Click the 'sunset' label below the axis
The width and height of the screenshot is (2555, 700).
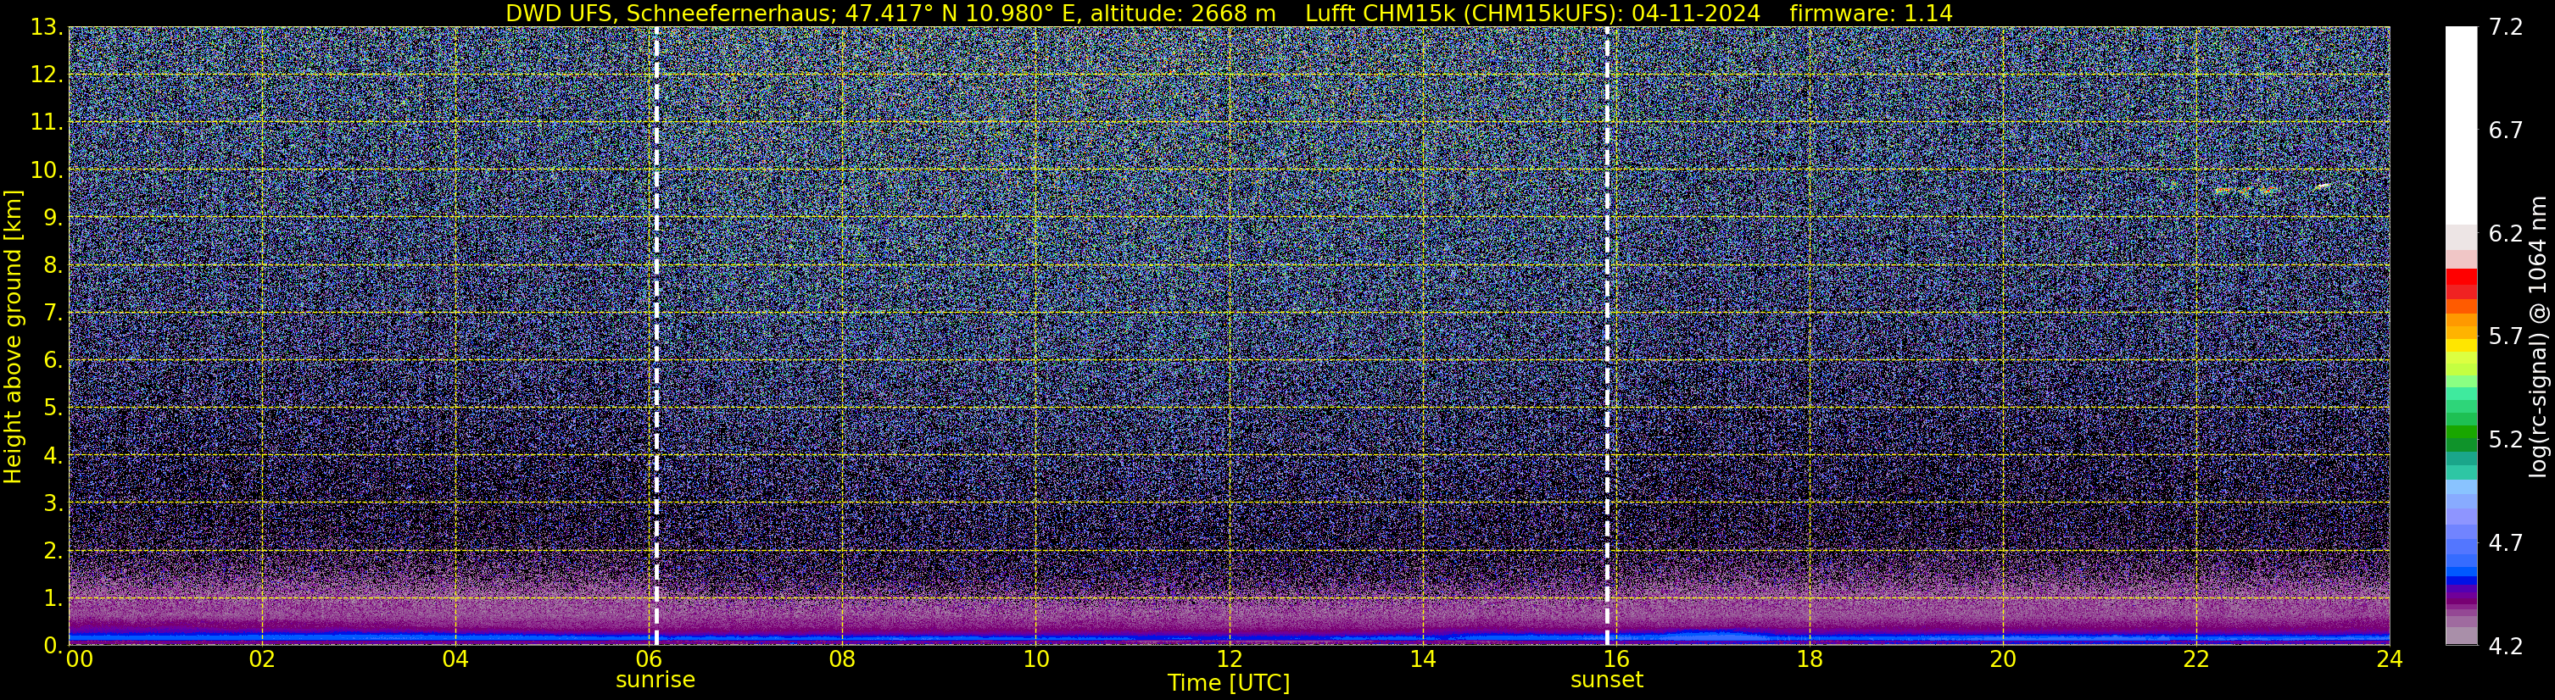pyautogui.click(x=1607, y=681)
